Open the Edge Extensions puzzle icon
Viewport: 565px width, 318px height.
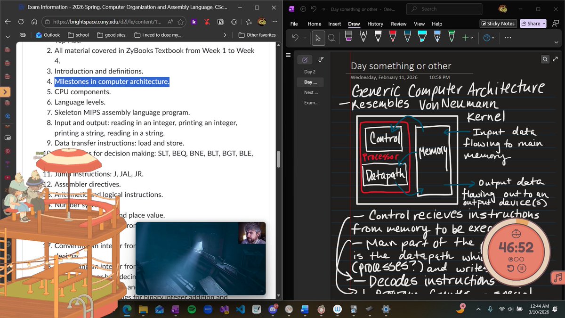[x=234, y=22]
